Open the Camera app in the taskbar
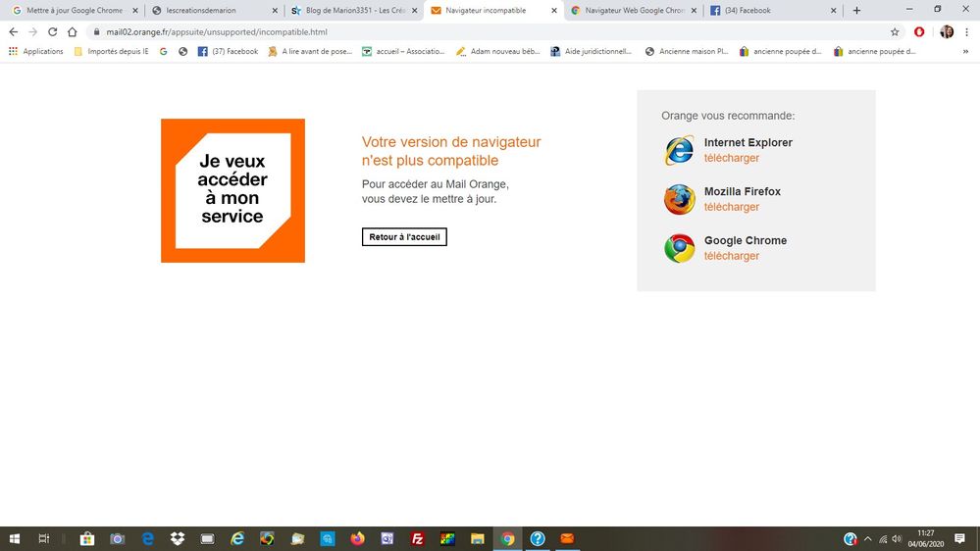The image size is (980, 551). 117,538
